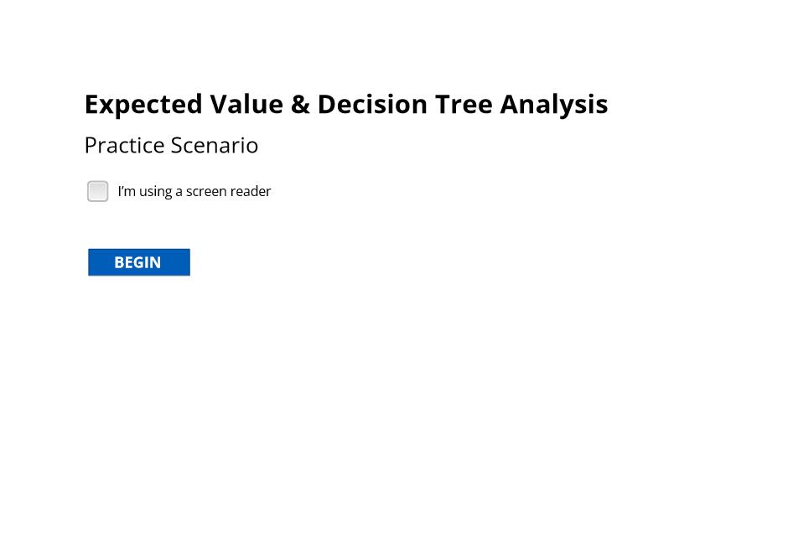Click "I'm using" at the start of the checkbox label
Image resolution: width=788 pixels, height=533 pixels.
[x=145, y=191]
